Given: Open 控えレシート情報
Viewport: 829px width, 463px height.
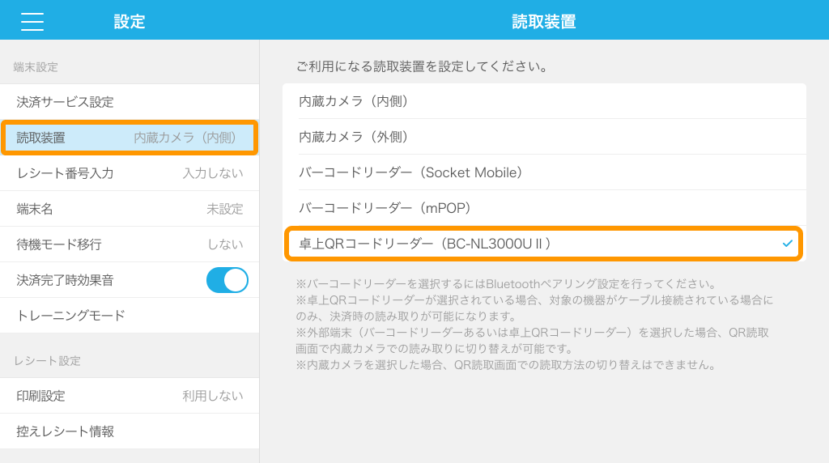Looking at the screenshot, I should click(130, 431).
